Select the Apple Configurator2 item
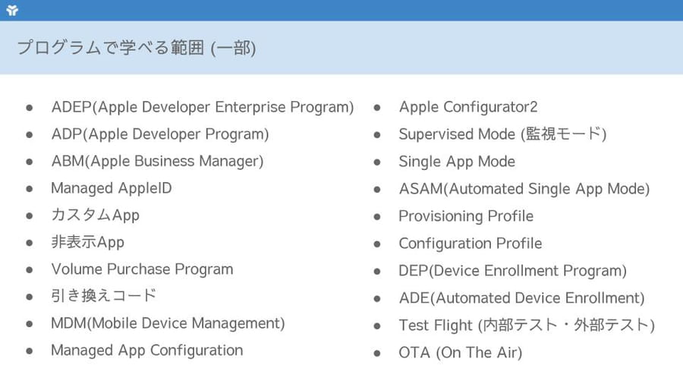Image resolution: width=683 pixels, height=384 pixels. click(468, 107)
